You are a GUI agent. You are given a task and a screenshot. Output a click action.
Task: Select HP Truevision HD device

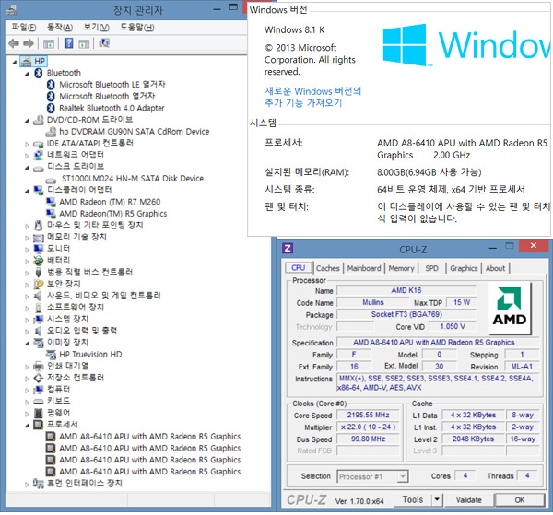pos(90,355)
